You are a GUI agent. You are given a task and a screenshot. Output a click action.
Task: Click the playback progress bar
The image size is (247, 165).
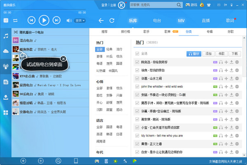coord(45,12)
